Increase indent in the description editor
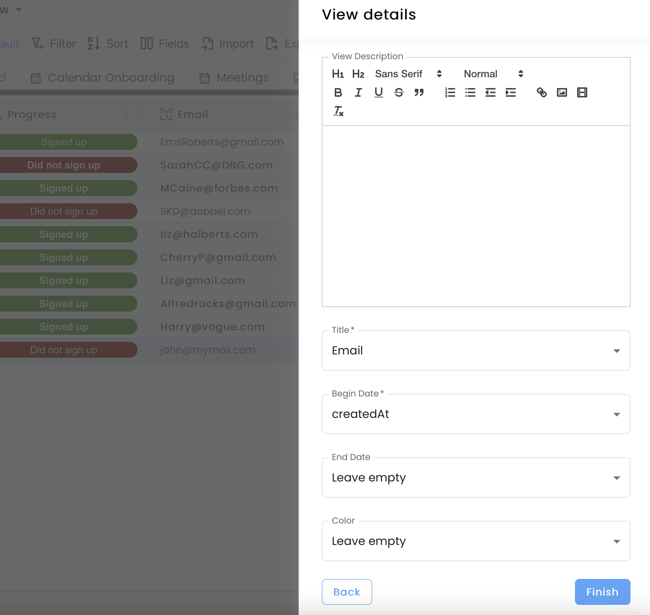The image size is (650, 615). [511, 93]
